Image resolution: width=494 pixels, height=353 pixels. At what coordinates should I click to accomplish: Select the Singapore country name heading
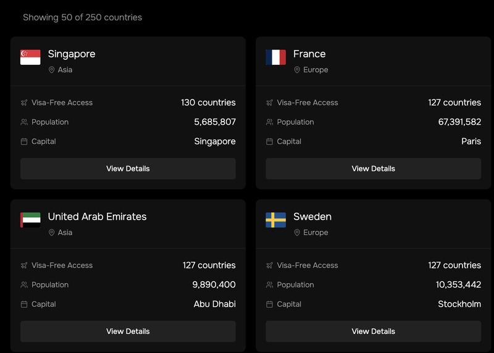(x=72, y=54)
